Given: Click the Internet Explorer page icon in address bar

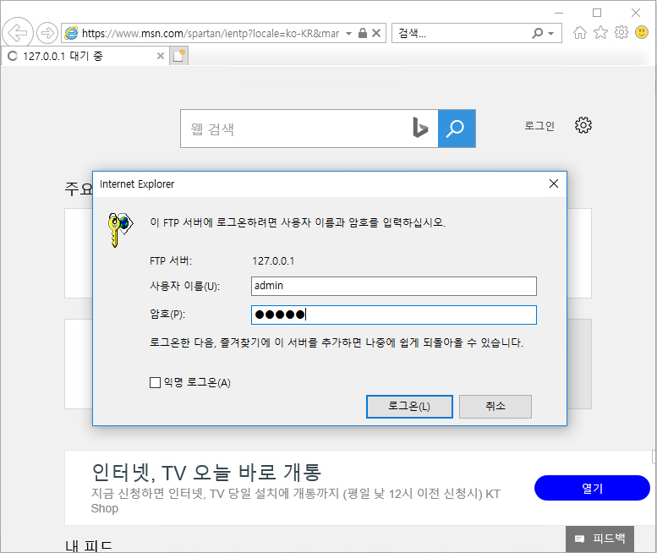Looking at the screenshot, I should (71, 33).
